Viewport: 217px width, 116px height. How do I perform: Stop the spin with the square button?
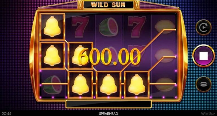tap(203, 56)
